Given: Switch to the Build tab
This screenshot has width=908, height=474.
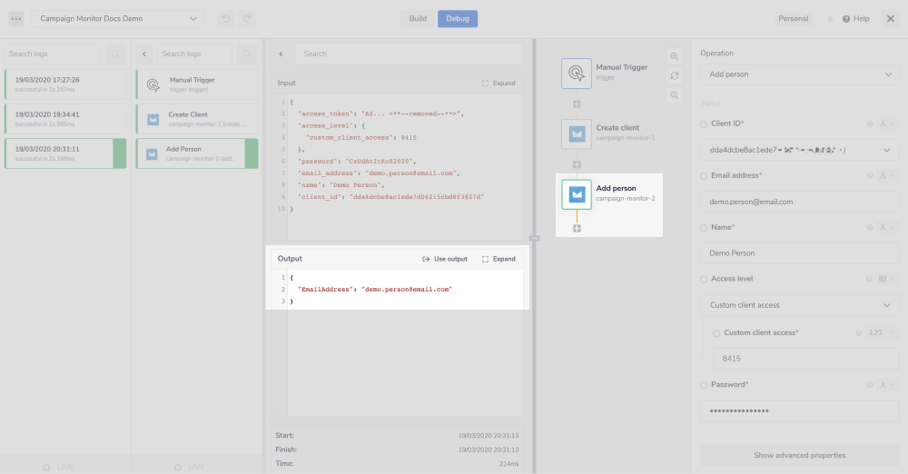Looking at the screenshot, I should (x=418, y=19).
